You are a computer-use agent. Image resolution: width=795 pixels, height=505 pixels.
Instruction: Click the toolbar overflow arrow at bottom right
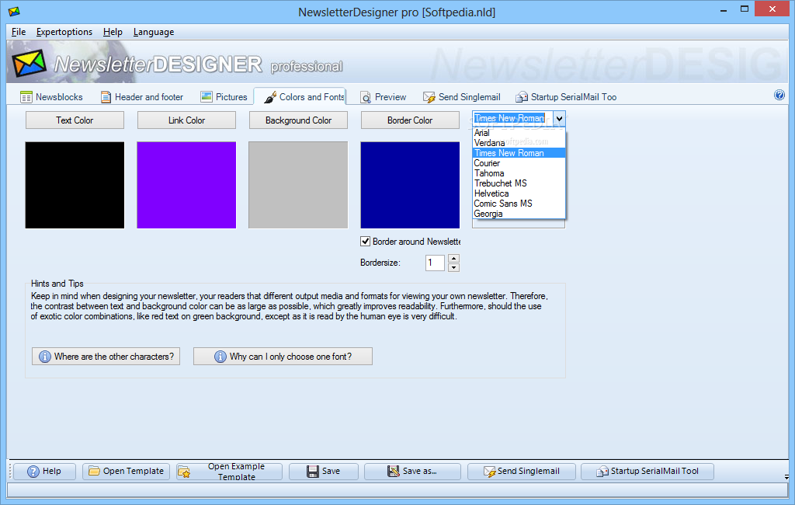click(786, 477)
